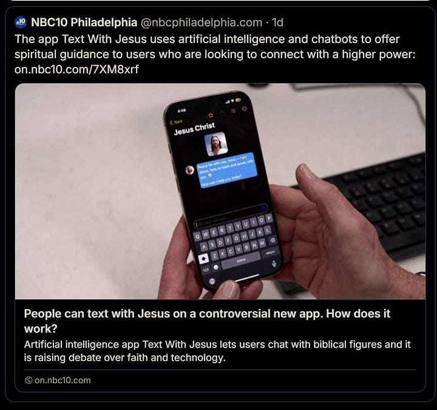Screen dimensions: 437x410
Task: Tap the star icon on the phone screen
Action: coord(211,115)
